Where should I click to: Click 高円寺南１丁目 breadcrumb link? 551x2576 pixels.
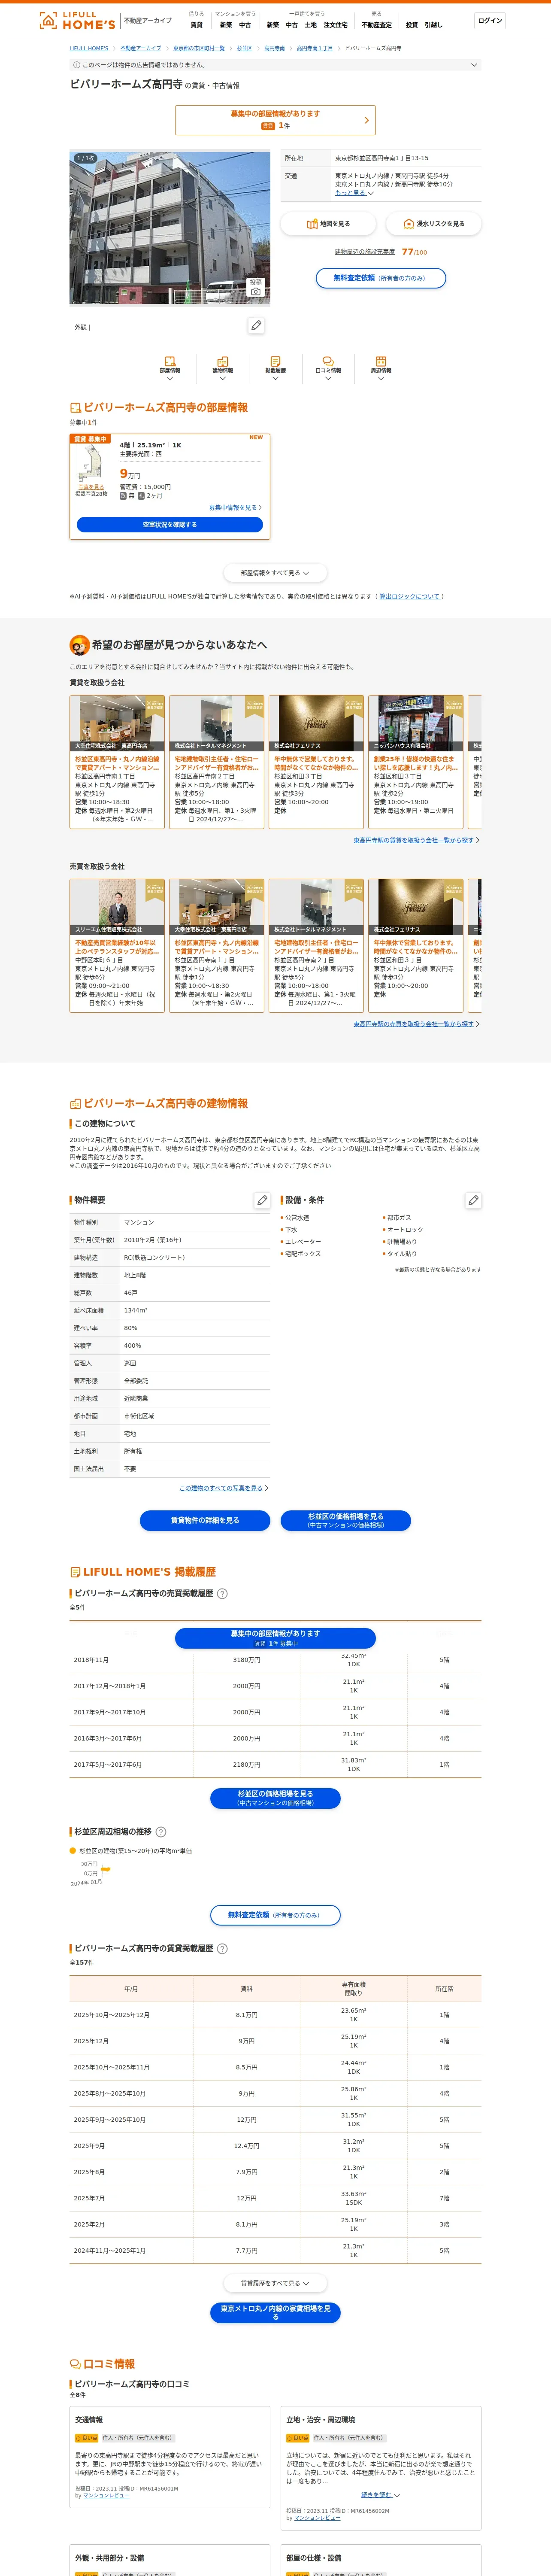[x=314, y=48]
